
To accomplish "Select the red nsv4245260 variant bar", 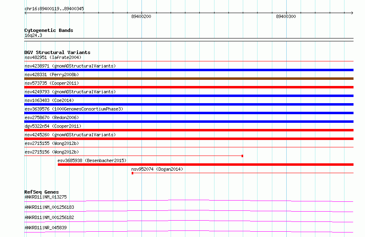I will (189, 139).
